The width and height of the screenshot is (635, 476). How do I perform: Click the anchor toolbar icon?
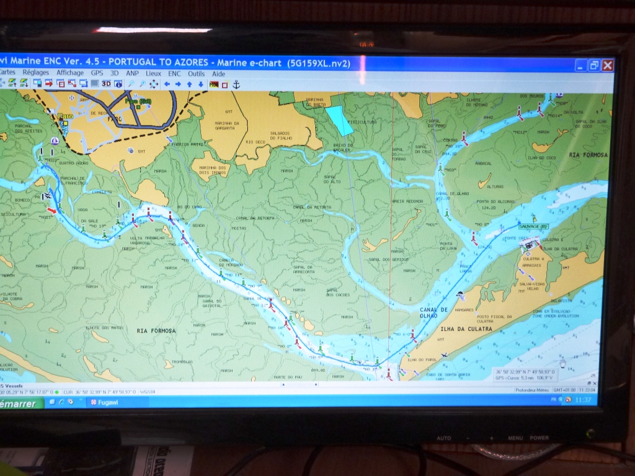click(x=236, y=84)
